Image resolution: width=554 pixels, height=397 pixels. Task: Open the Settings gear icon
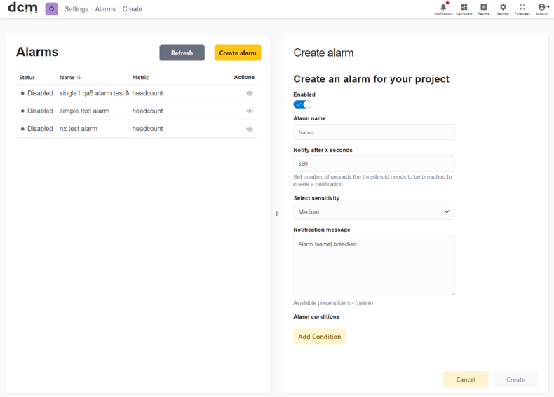point(503,7)
